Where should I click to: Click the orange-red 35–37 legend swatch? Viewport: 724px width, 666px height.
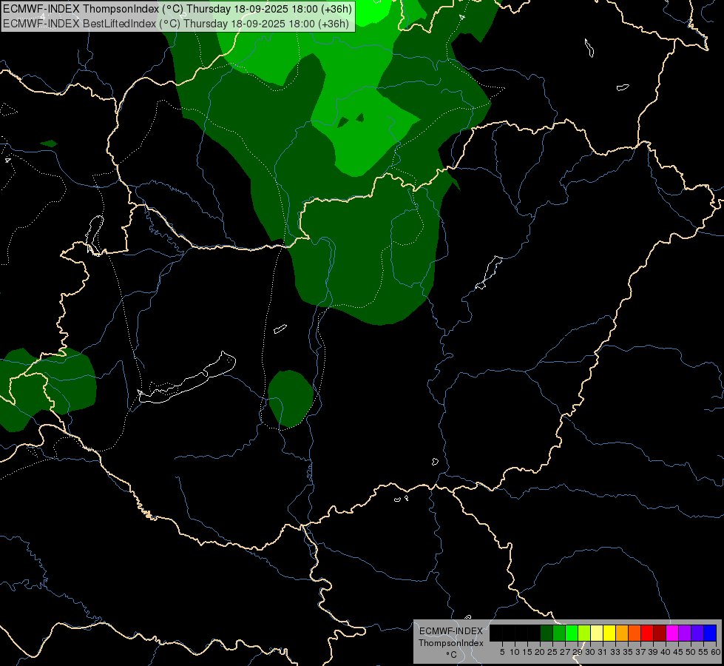(635, 633)
